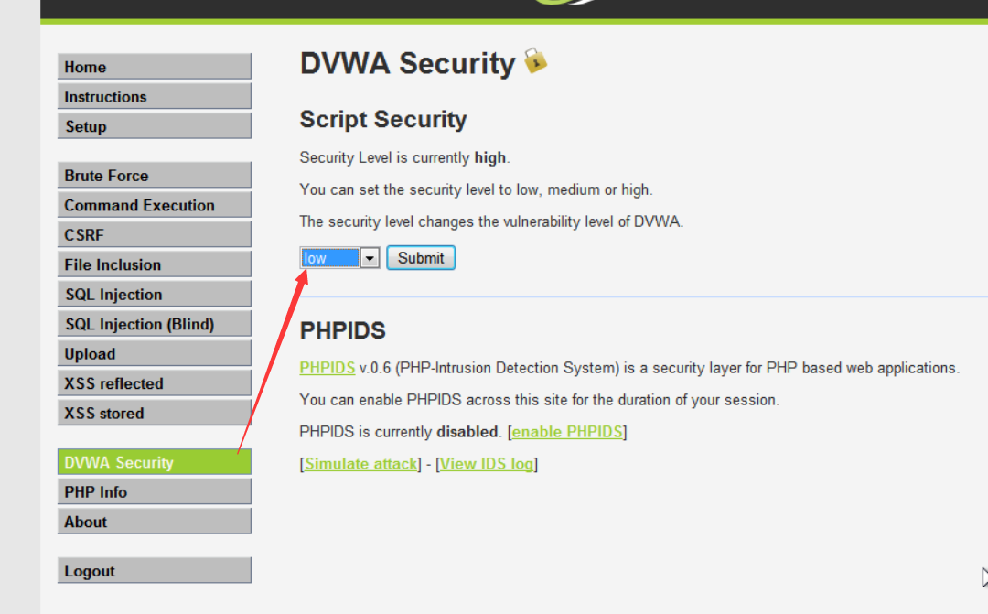Click the Submit button
Image resolution: width=988 pixels, height=614 pixels.
(421, 258)
